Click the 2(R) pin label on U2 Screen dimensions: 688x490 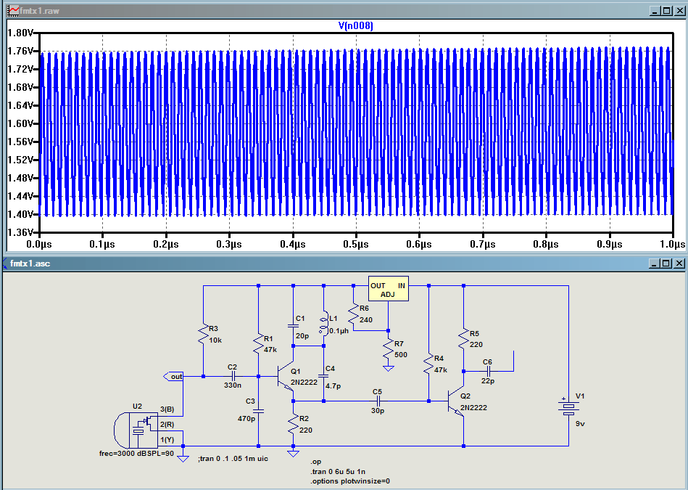[x=167, y=425]
